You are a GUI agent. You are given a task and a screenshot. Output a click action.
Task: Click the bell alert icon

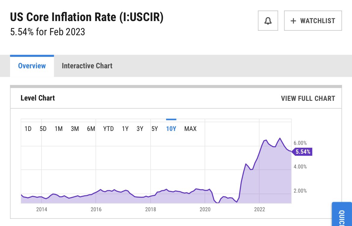(x=268, y=21)
